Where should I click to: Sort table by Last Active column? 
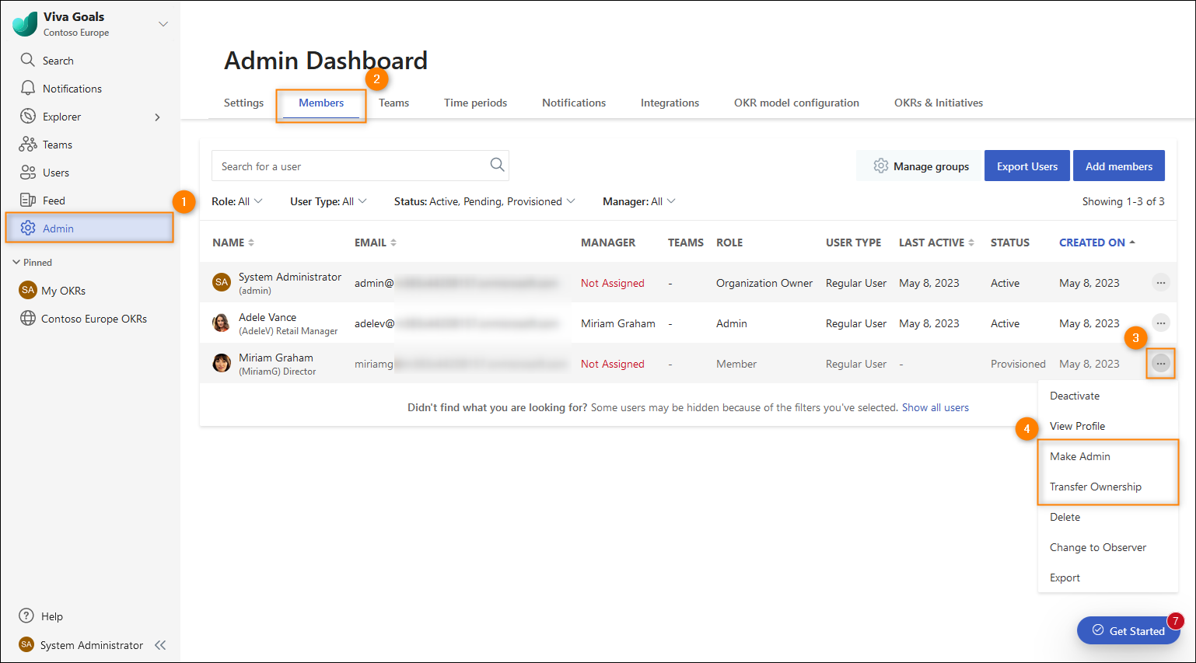click(936, 243)
